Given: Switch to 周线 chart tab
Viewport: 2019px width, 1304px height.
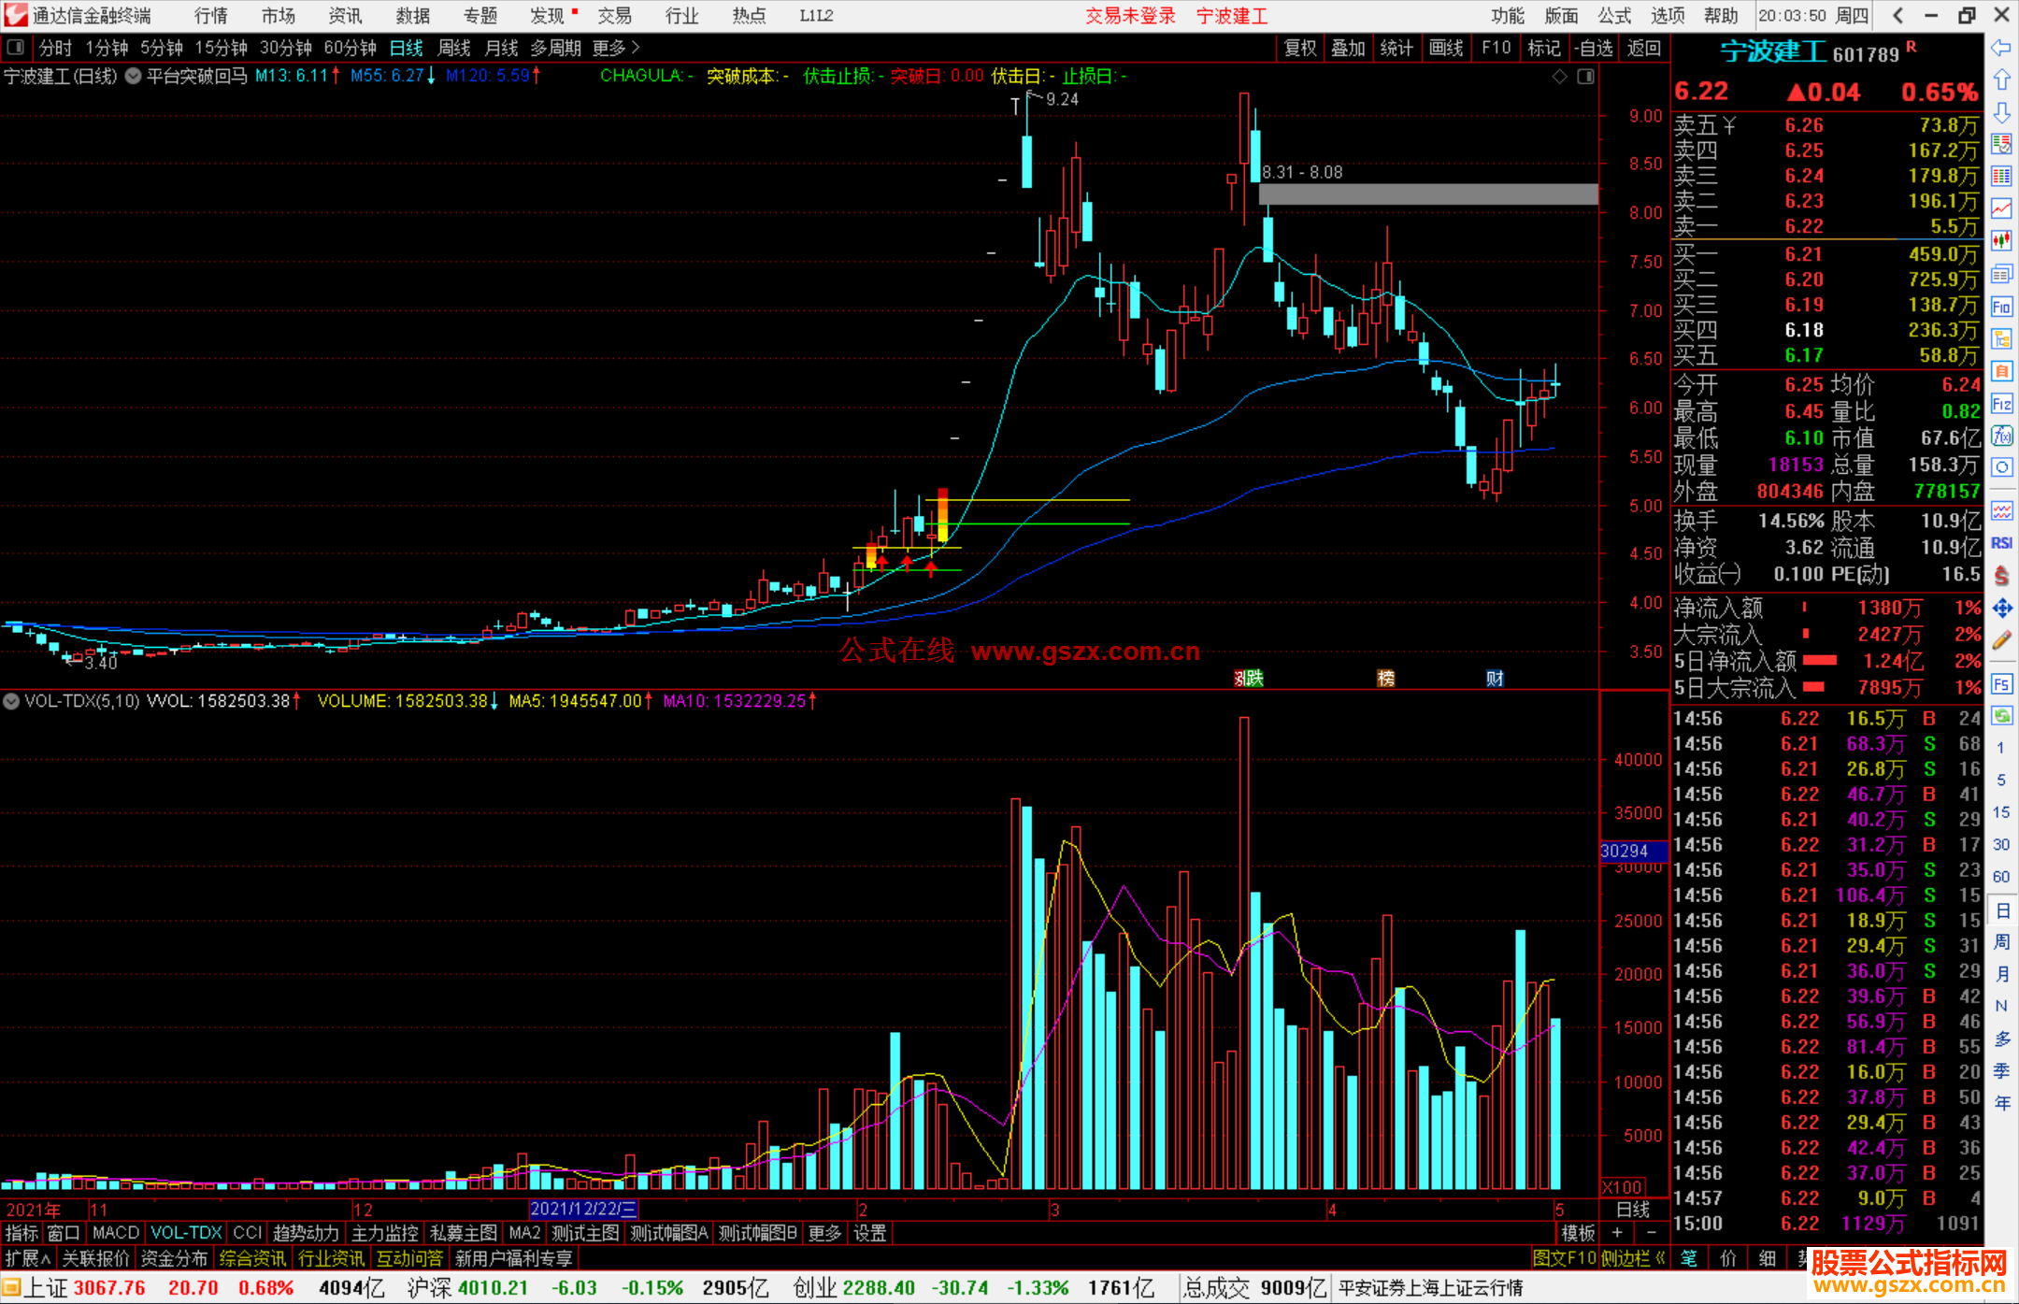Looking at the screenshot, I should coord(454,48).
